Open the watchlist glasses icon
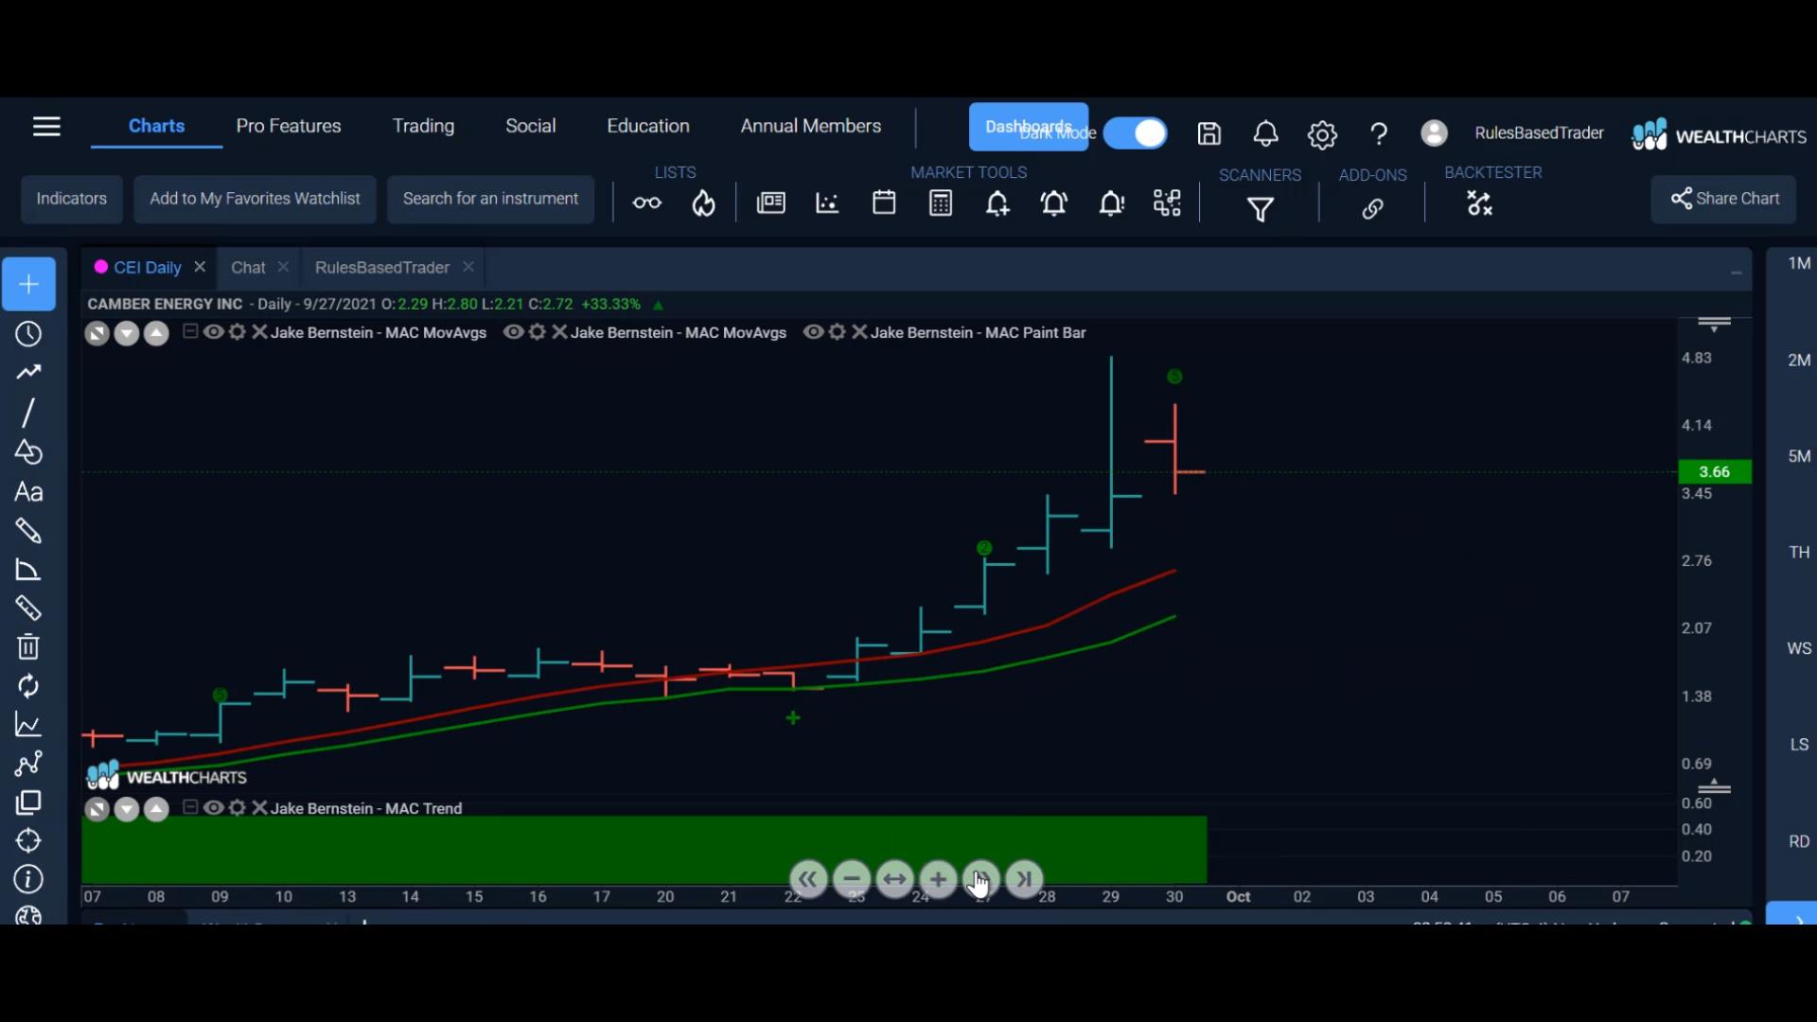The image size is (1817, 1022). coord(647,203)
